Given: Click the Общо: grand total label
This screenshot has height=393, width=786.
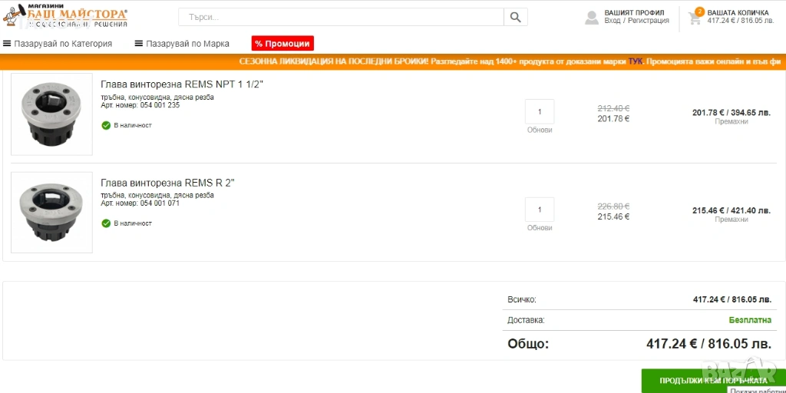Looking at the screenshot, I should point(528,344).
